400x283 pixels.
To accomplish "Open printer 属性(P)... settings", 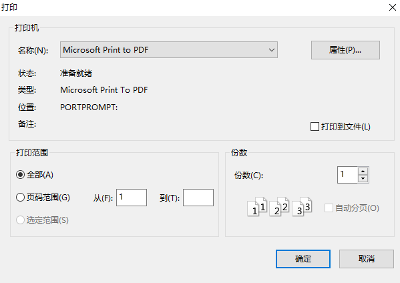I will tap(345, 50).
